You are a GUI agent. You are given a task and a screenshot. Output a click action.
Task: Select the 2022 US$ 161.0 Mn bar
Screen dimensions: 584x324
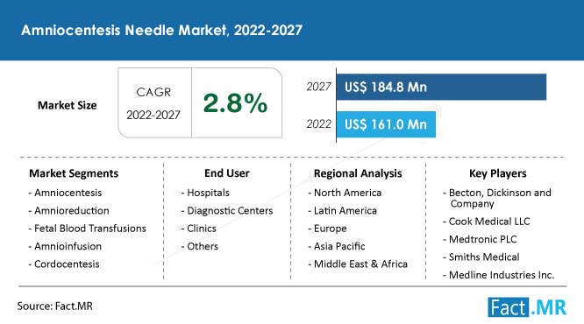386,124
